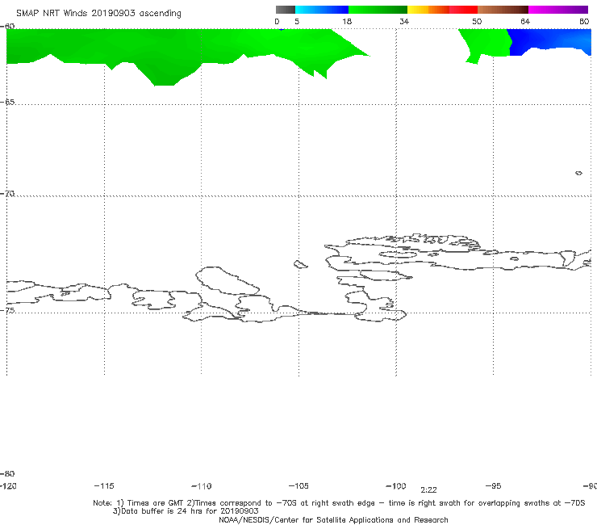Click the colorbar label '50'
This screenshot has height=525, width=597.
tap(477, 21)
